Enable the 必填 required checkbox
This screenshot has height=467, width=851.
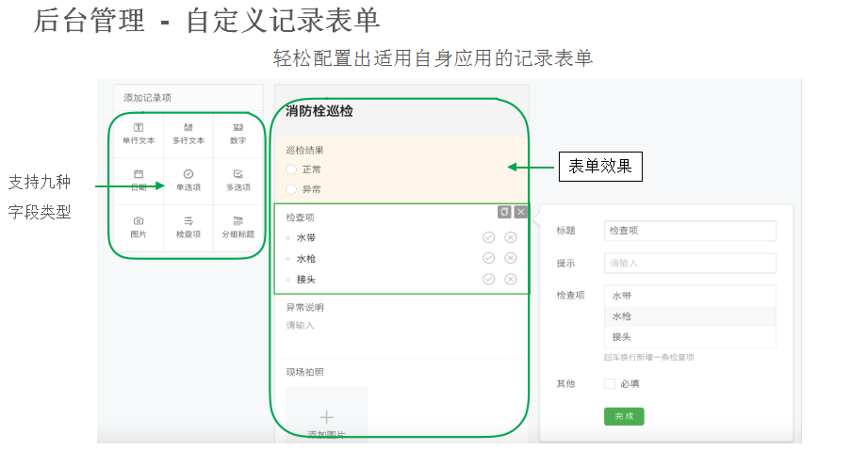tap(610, 384)
